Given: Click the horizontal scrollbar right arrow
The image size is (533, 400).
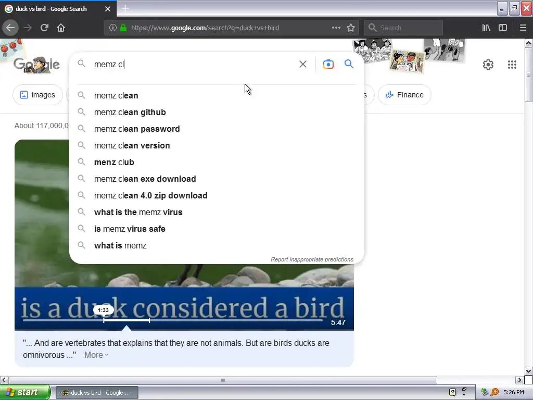Looking at the screenshot, I should point(519,380).
